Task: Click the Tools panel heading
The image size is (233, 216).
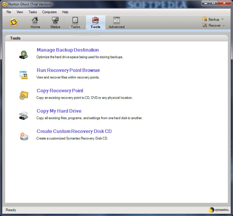Action: [x=15, y=38]
